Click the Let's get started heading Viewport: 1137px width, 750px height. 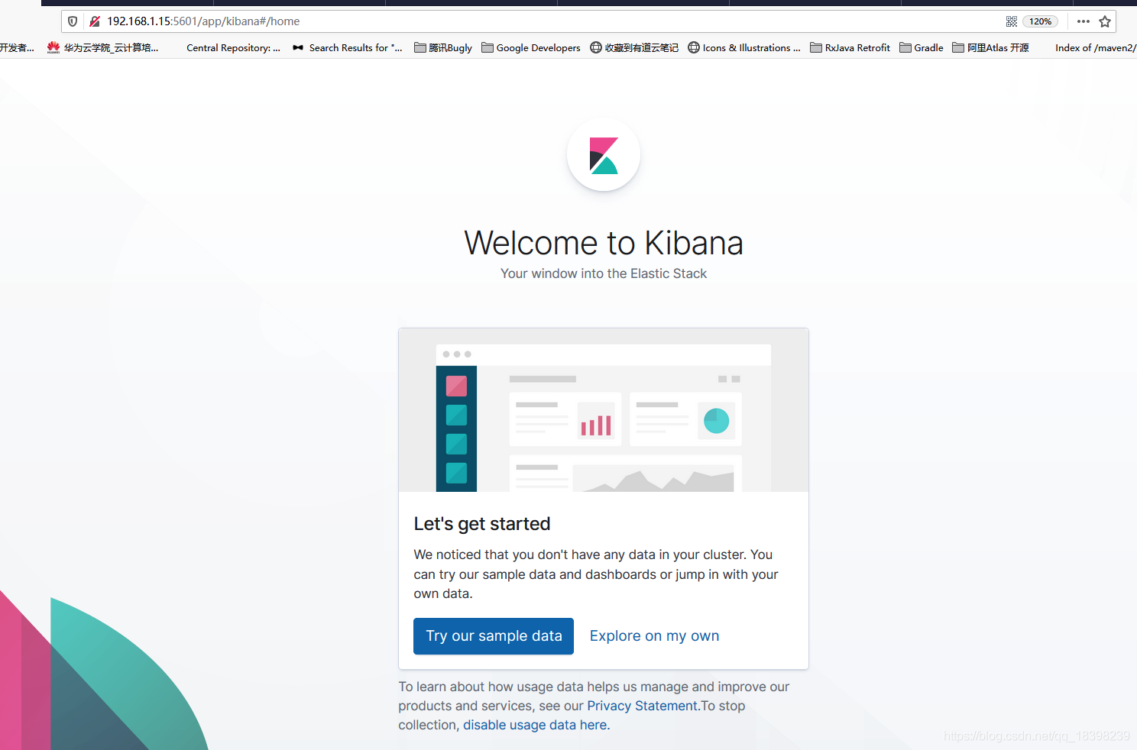tap(482, 524)
